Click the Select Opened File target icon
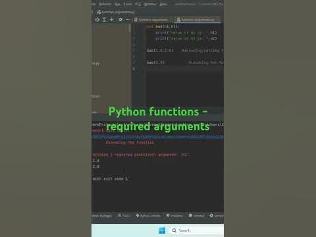 [97, 20]
